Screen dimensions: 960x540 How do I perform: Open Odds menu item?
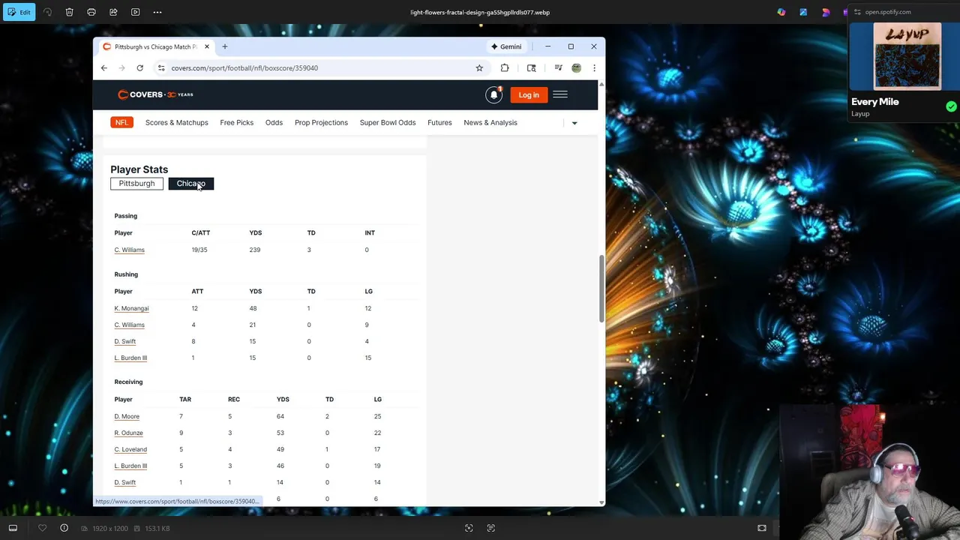(x=274, y=122)
